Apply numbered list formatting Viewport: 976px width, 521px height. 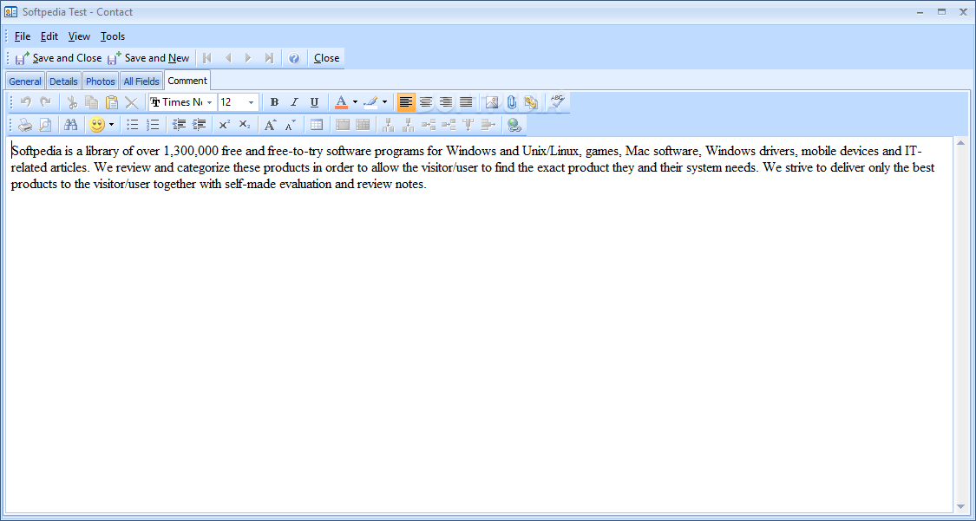[x=153, y=125]
